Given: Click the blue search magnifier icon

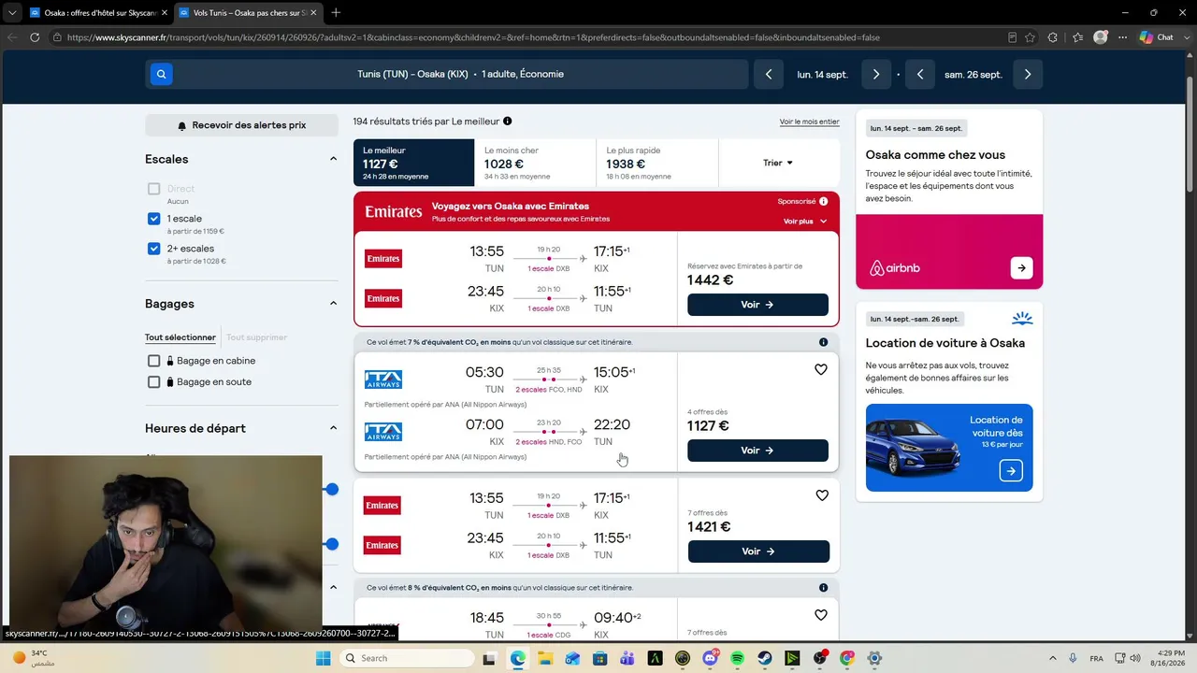Looking at the screenshot, I should tap(162, 74).
